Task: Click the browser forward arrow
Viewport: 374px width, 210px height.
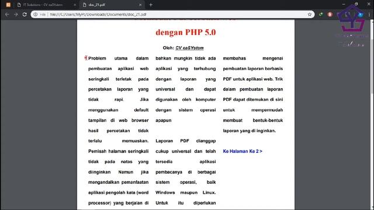Action: point(16,15)
